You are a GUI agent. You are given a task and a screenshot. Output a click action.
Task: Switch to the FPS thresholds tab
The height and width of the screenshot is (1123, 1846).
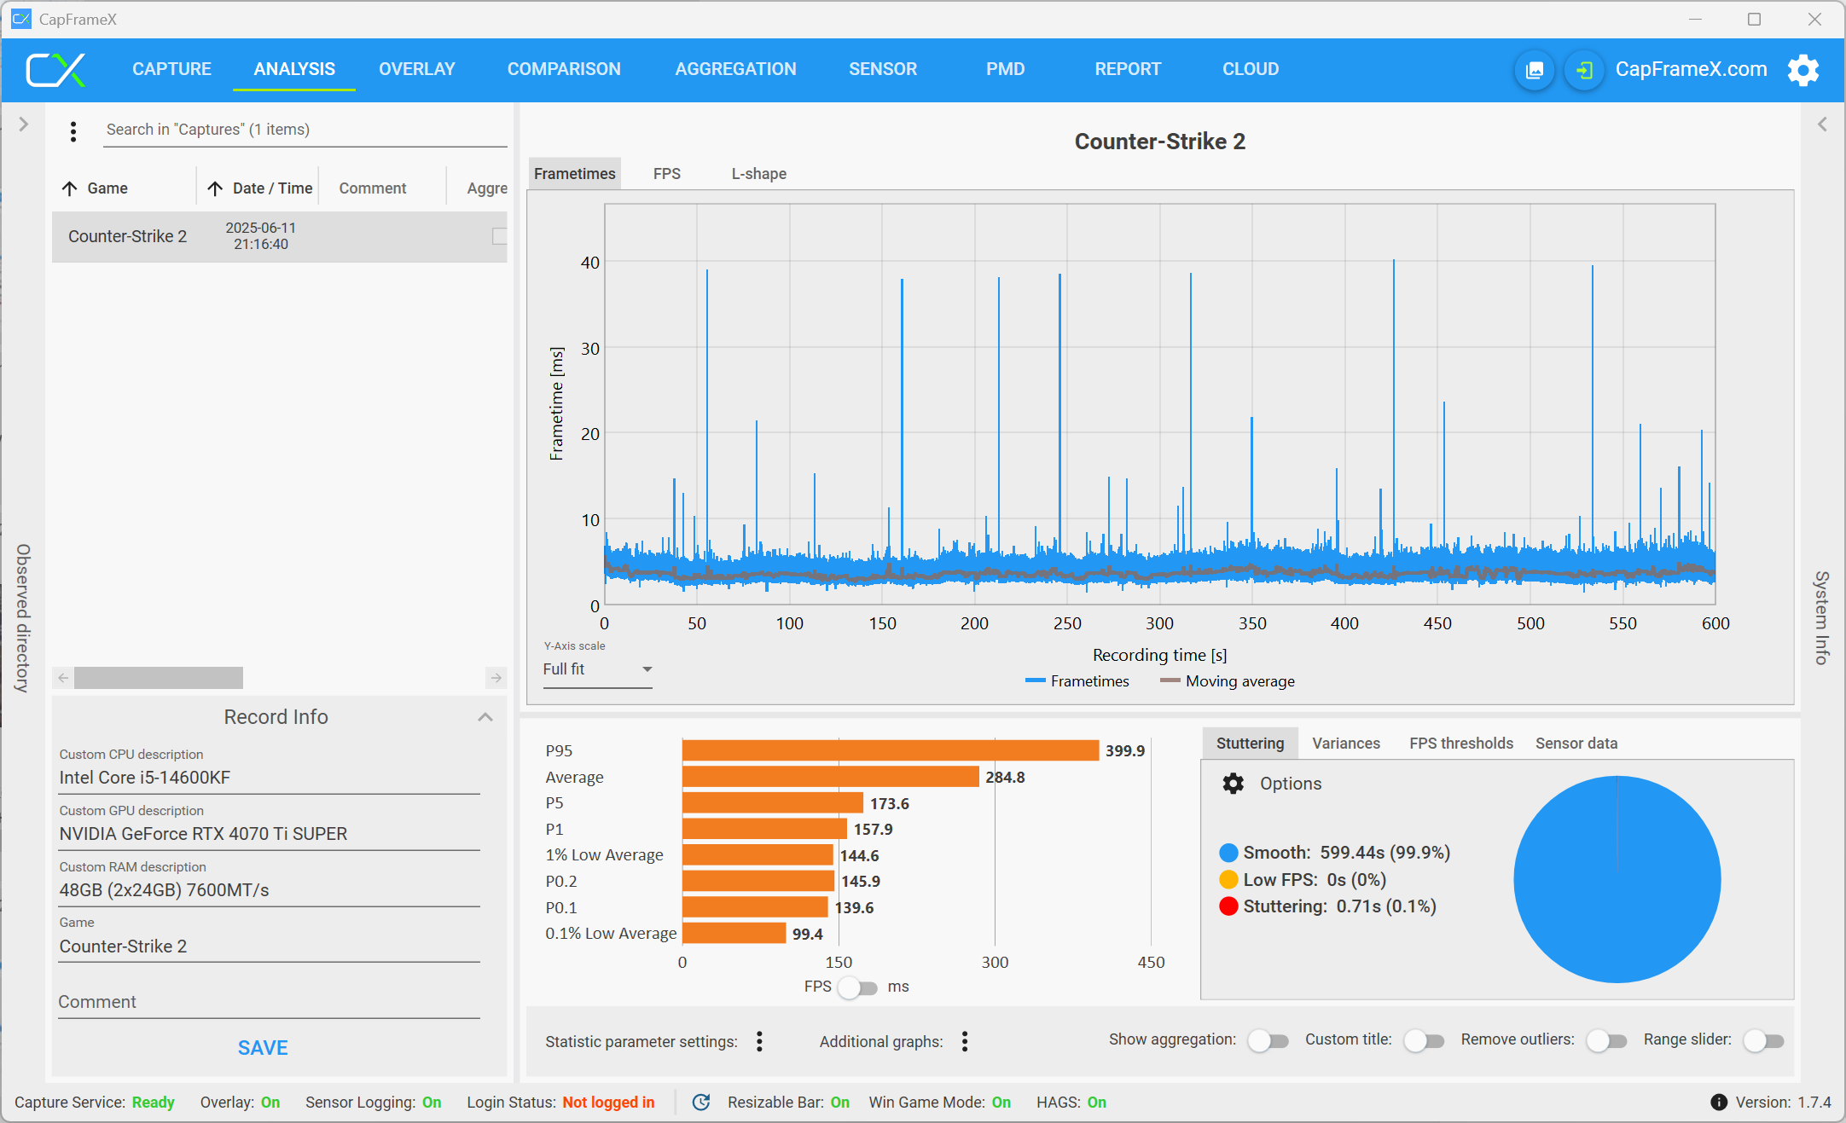(1461, 744)
